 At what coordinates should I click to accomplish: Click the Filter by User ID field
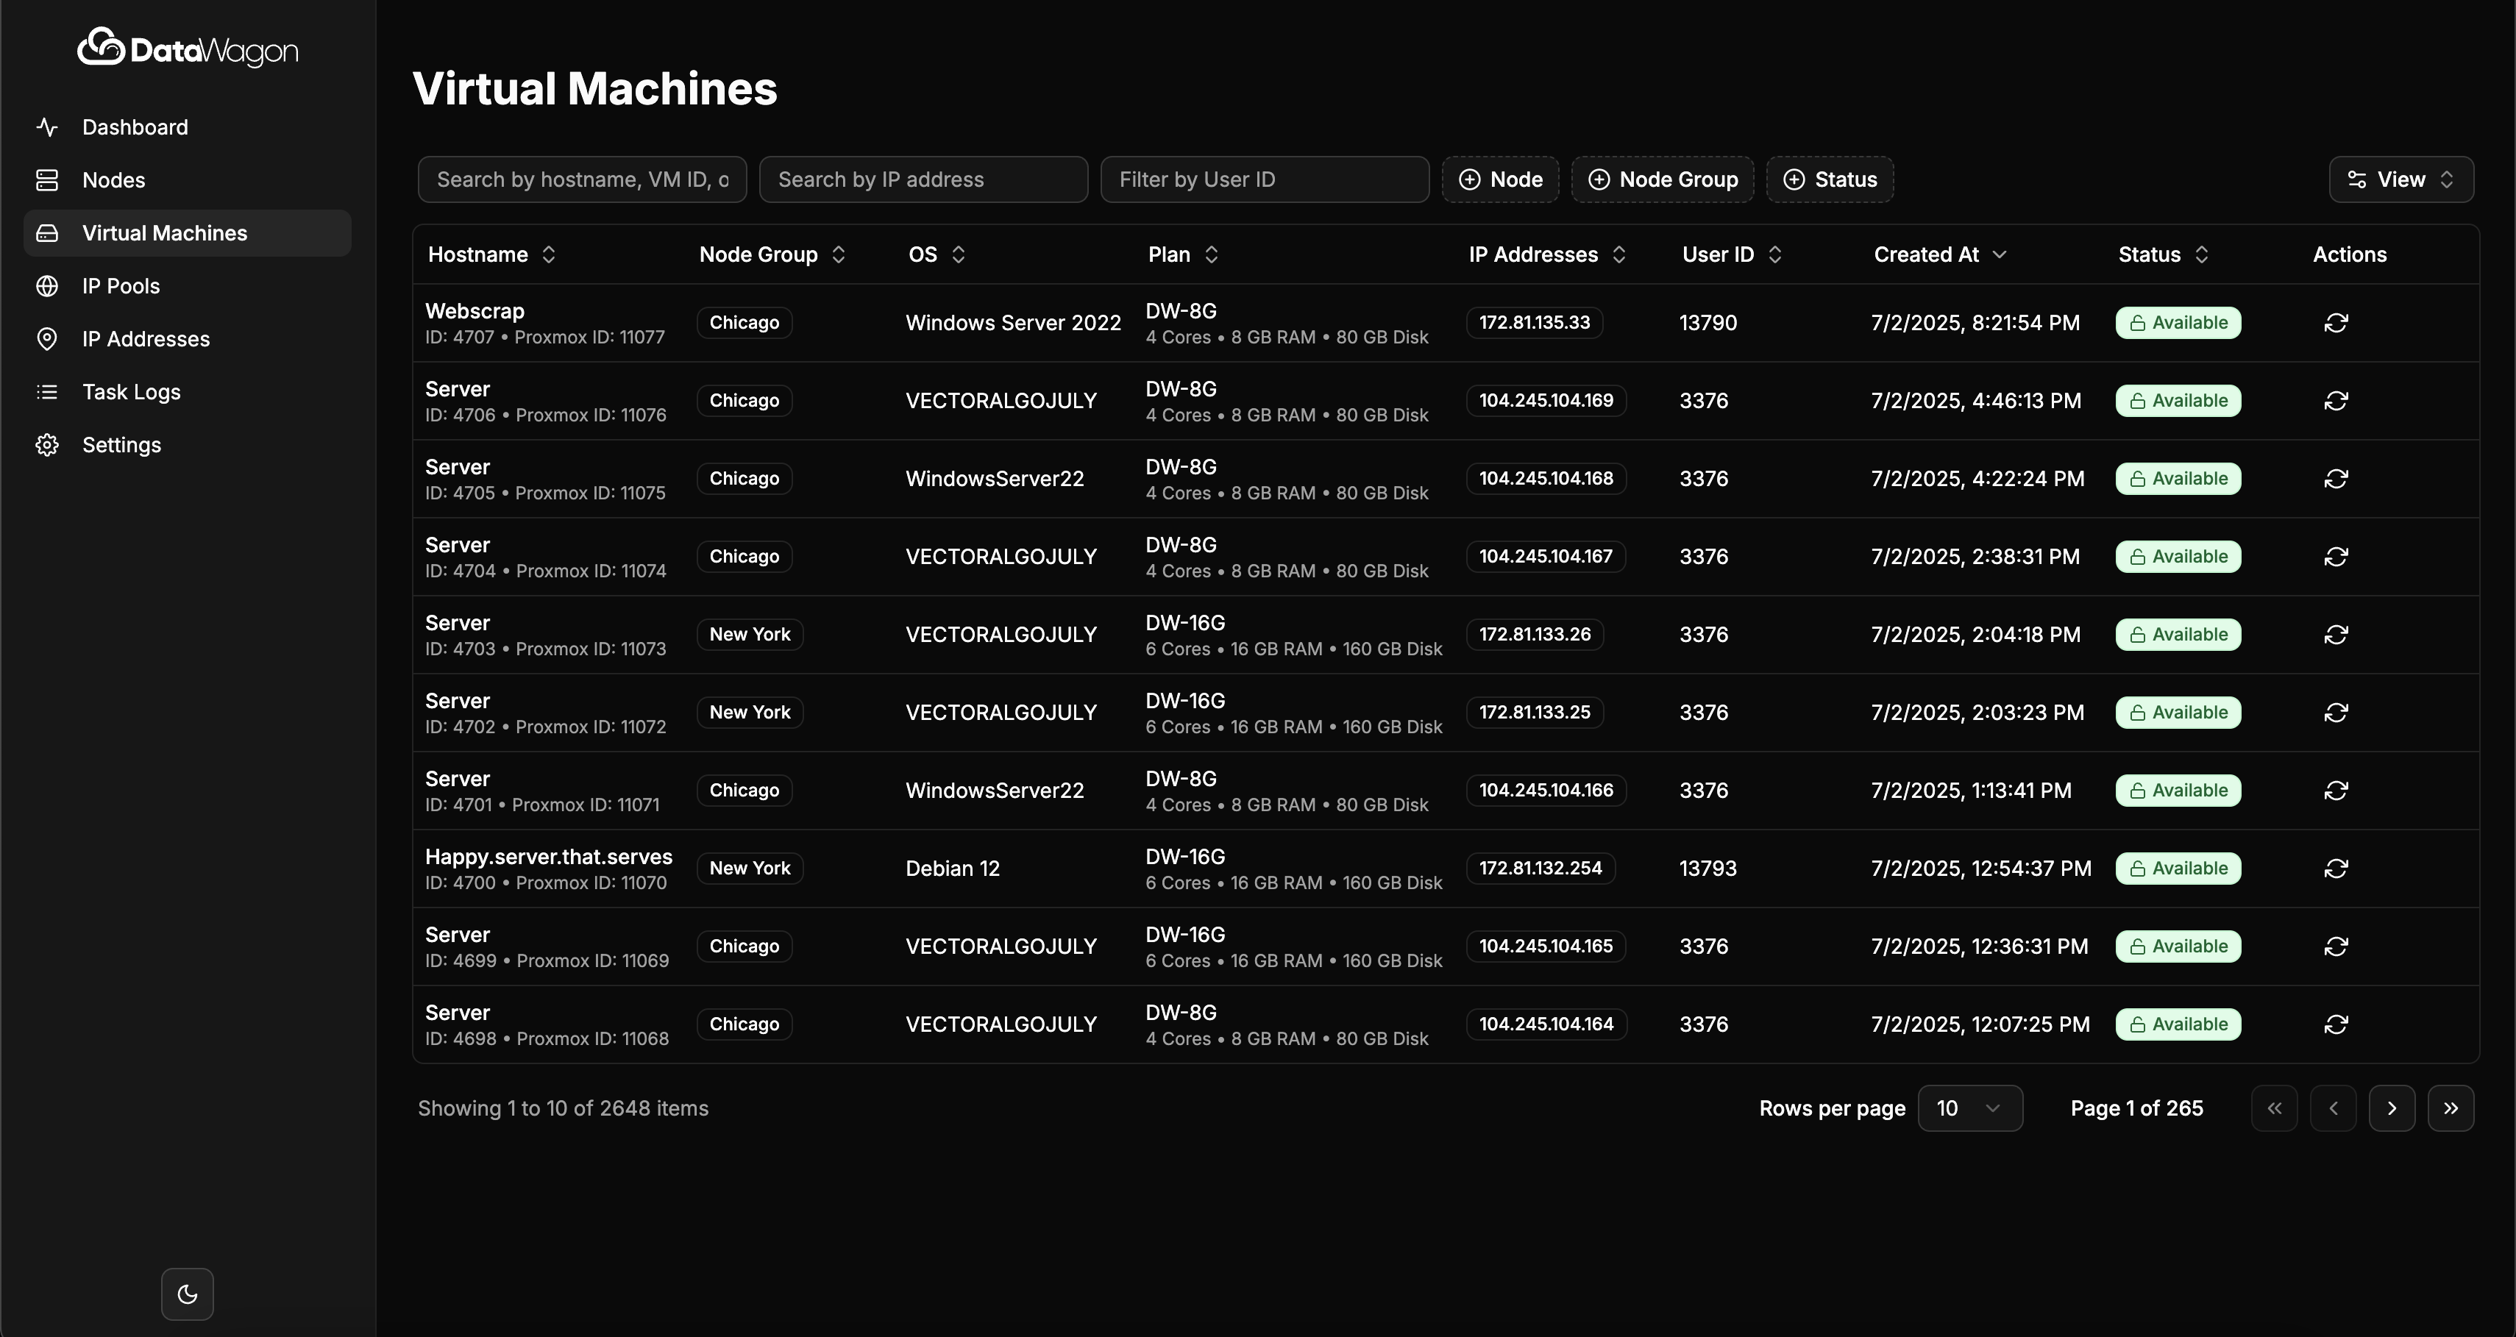(x=1264, y=179)
